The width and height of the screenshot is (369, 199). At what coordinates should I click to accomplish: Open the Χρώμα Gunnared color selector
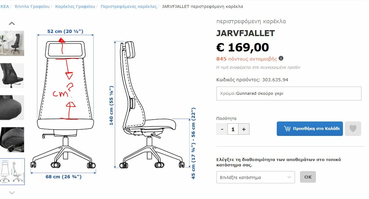click(x=289, y=94)
